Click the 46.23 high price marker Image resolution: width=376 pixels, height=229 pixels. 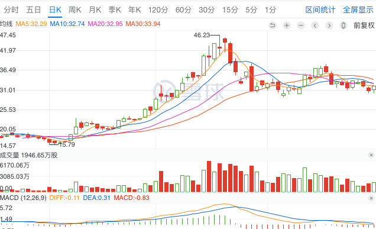click(x=202, y=35)
